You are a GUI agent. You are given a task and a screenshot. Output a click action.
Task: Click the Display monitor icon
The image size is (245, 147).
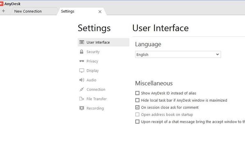click(82, 71)
